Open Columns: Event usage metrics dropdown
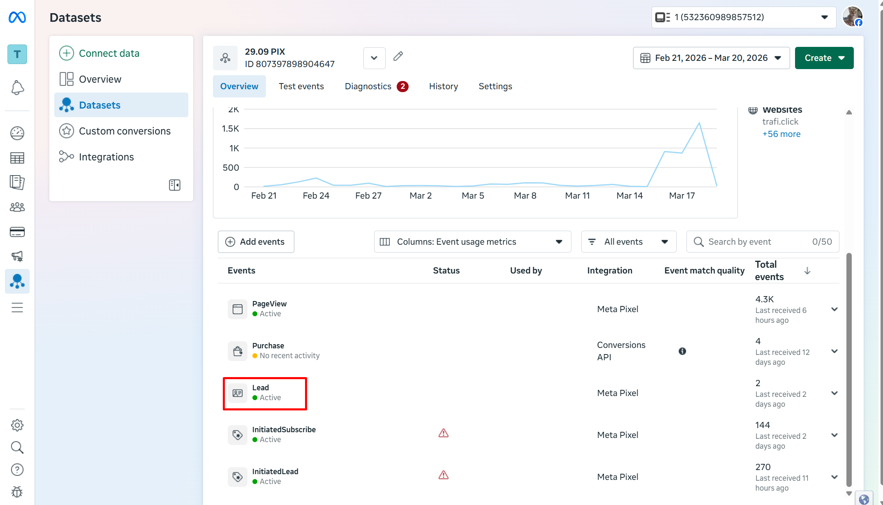 coord(472,242)
